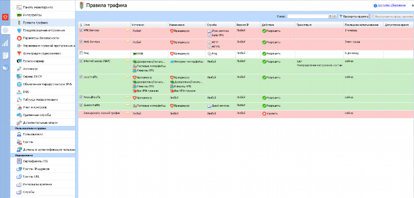Click the Проверить правила button

pos(353,16)
